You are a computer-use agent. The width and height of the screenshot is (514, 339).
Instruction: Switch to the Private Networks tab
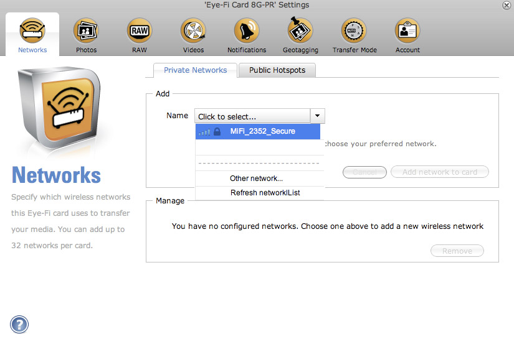(x=195, y=70)
